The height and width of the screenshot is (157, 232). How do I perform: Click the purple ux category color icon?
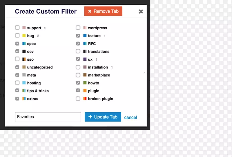pyautogui.click(x=85, y=59)
